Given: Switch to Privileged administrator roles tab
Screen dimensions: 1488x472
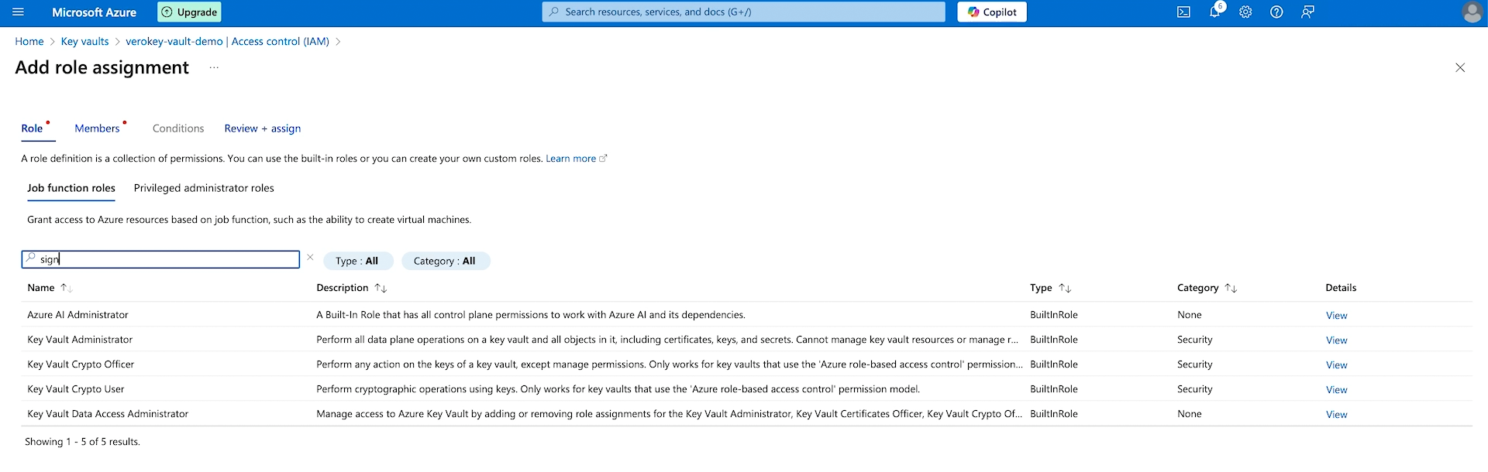Looking at the screenshot, I should pos(204,188).
